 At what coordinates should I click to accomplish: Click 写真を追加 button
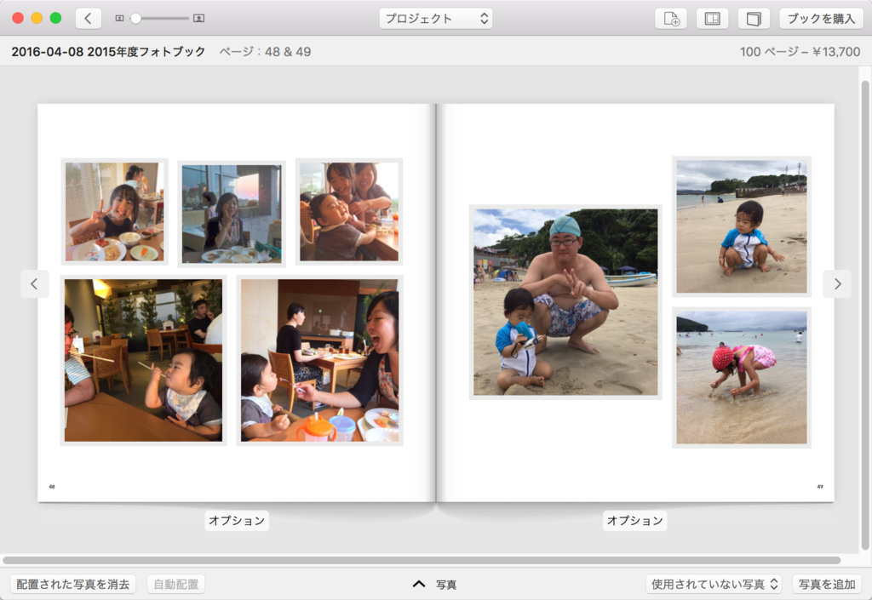click(827, 584)
